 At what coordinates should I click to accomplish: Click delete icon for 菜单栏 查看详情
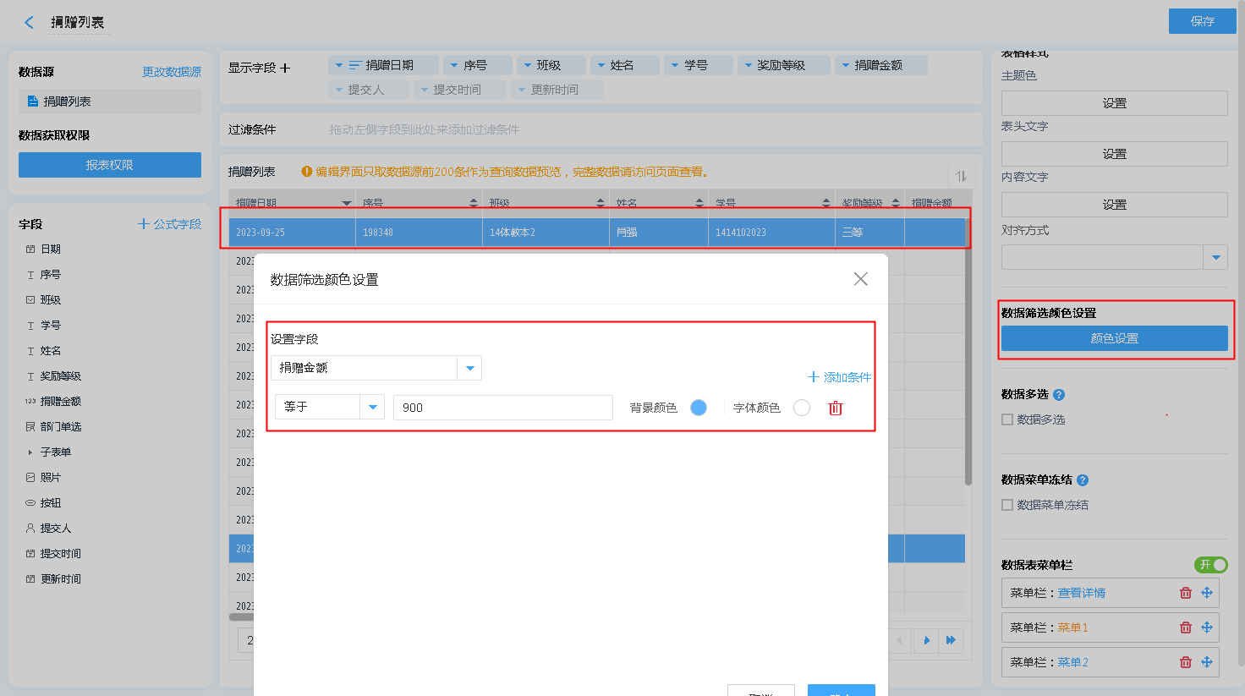coord(1185,593)
